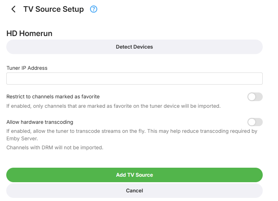This screenshot has height=201, width=278.
Task: Go back using the left arrow icon
Action: click(14, 9)
